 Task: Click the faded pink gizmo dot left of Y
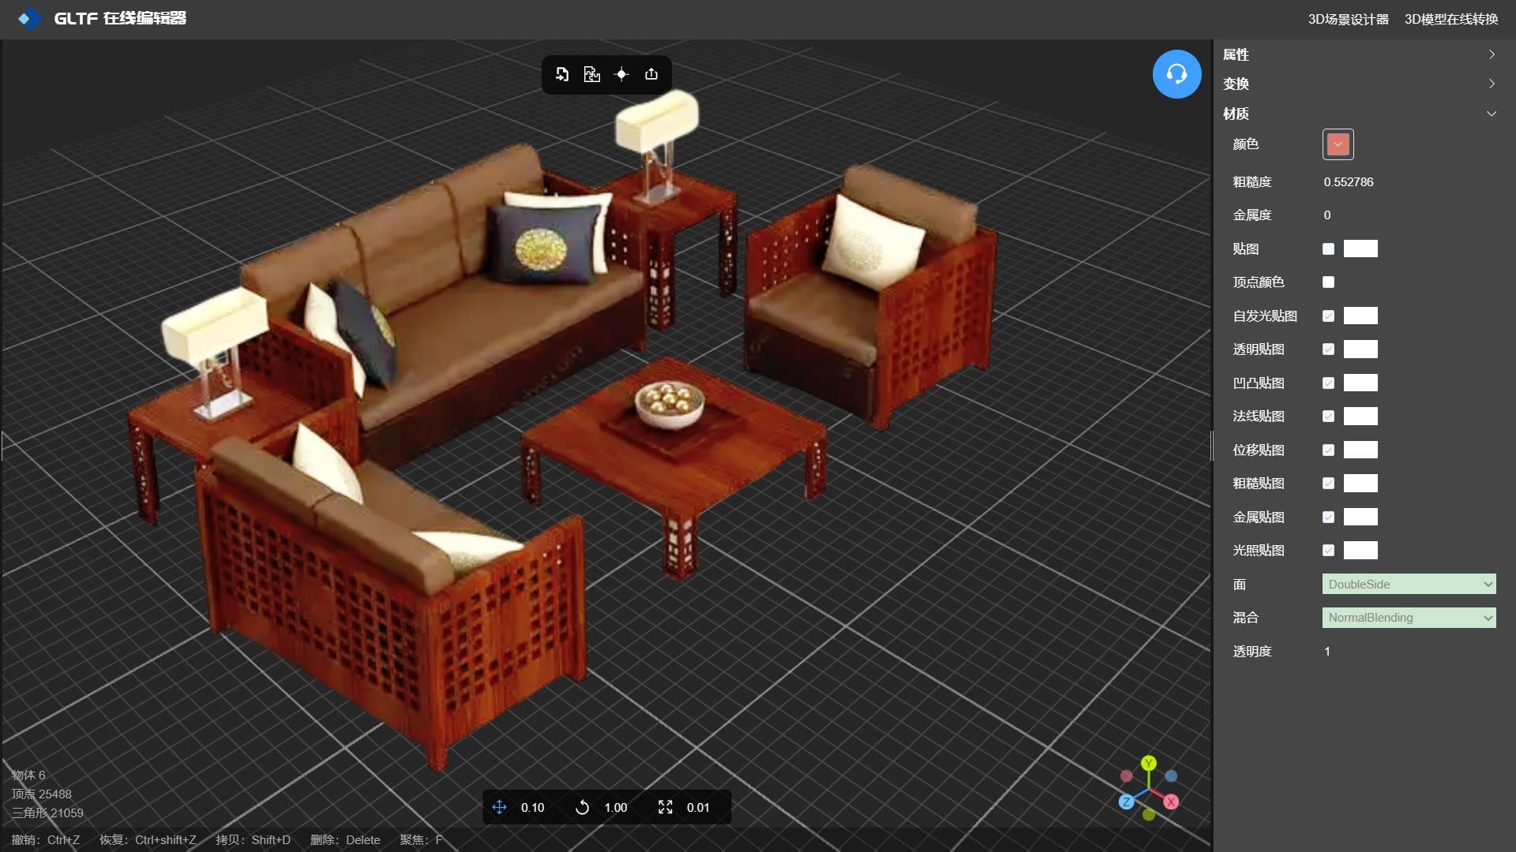[1127, 776]
